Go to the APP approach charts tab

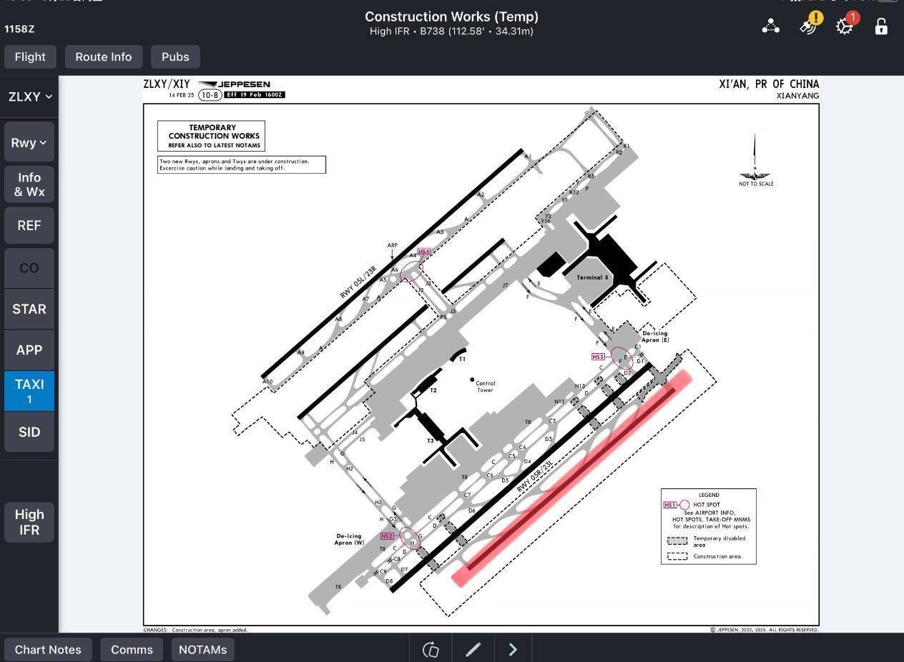coord(29,350)
